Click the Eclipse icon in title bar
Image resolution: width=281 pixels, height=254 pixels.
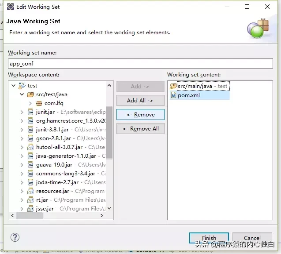click(x=11, y=7)
